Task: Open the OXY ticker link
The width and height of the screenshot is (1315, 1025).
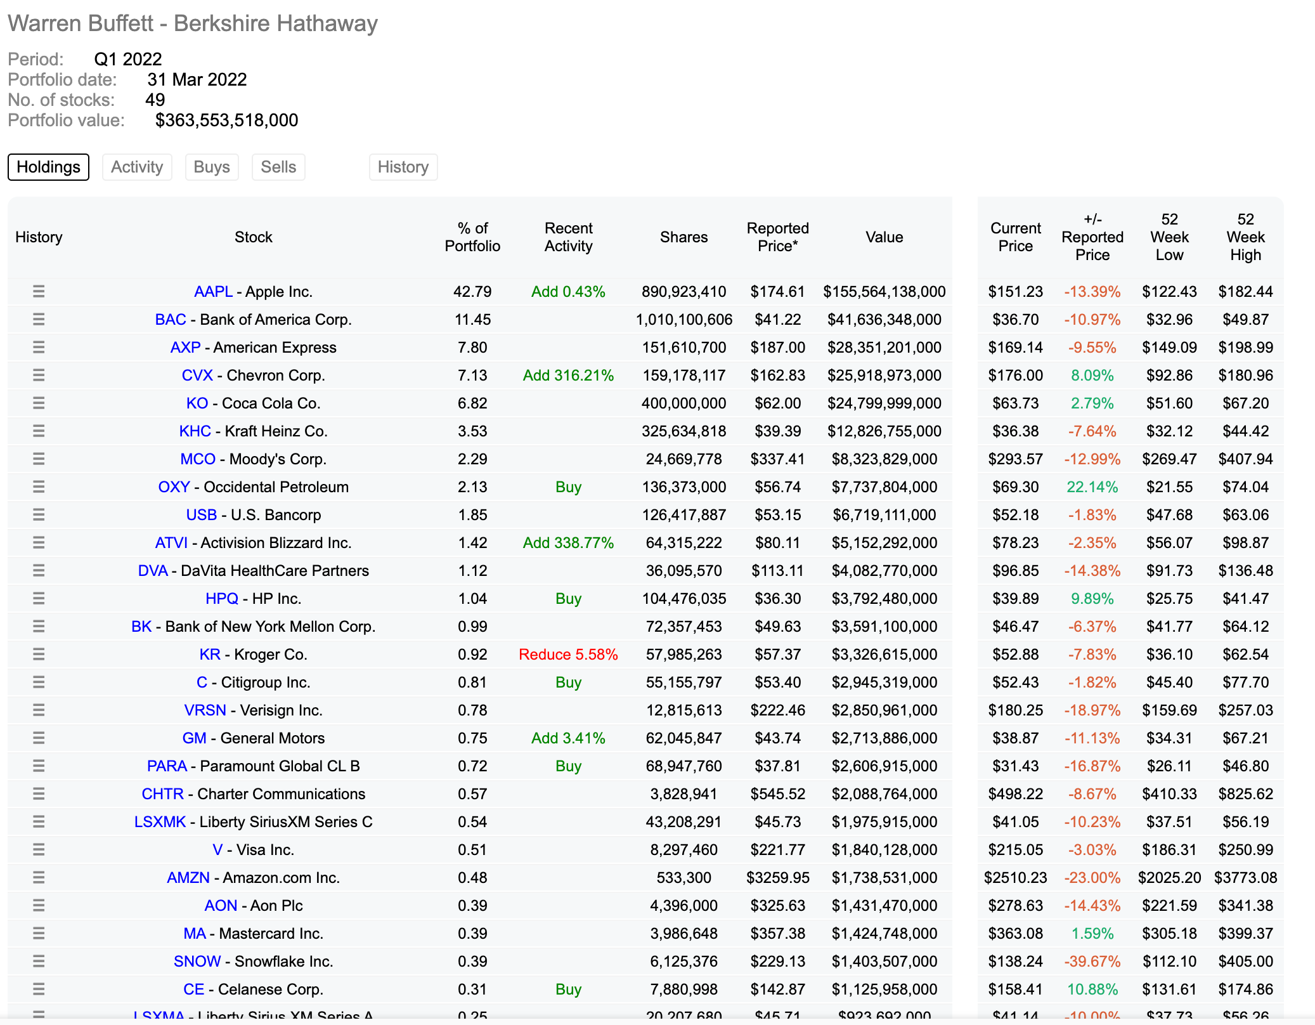Action: pyautogui.click(x=174, y=487)
